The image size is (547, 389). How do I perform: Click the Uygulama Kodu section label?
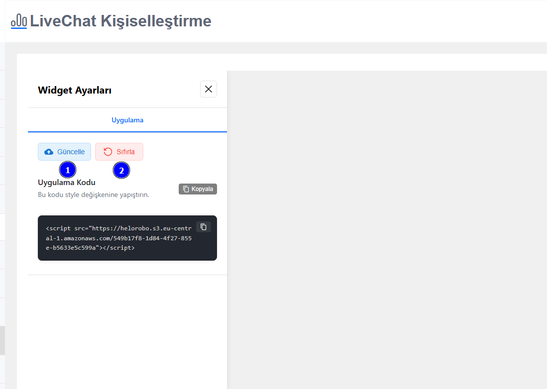pyautogui.click(x=67, y=182)
